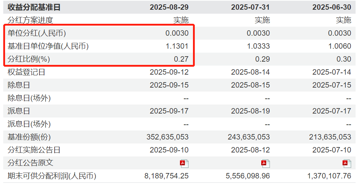Select distributable profit value 8,189,754.25
This screenshot has height=186, width=361.
click(x=166, y=176)
